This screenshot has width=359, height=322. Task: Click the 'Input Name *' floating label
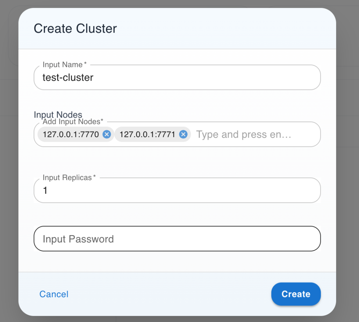point(64,65)
